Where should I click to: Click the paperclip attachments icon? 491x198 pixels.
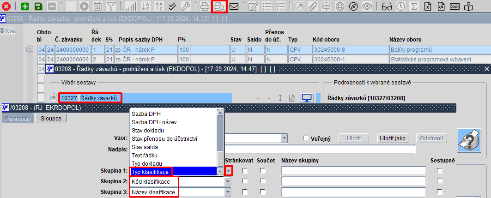(x=313, y=6)
